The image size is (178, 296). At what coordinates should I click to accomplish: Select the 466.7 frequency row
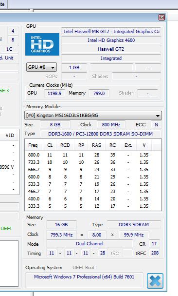(93, 192)
